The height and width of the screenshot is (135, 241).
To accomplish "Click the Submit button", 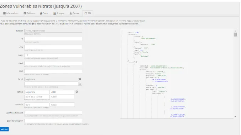I will pos(4,129).
